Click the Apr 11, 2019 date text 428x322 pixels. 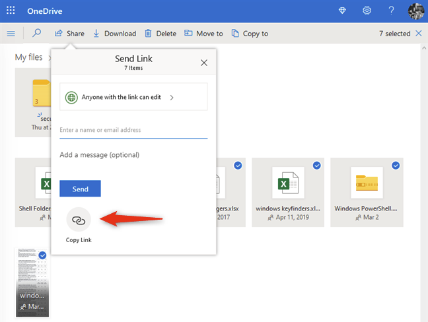click(x=293, y=217)
